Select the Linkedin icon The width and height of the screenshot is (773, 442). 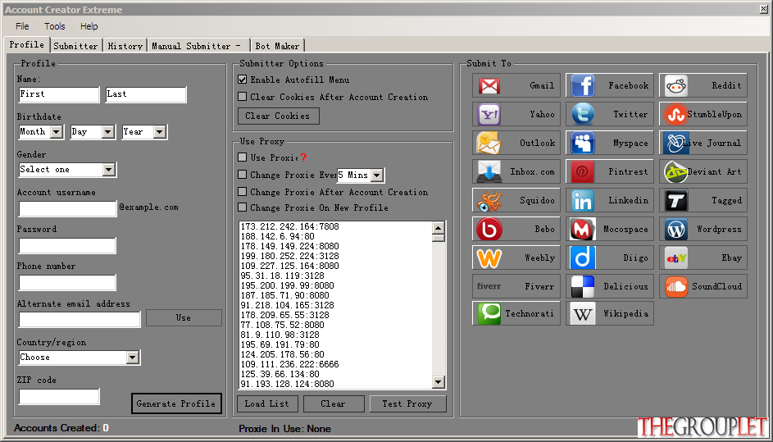583,200
